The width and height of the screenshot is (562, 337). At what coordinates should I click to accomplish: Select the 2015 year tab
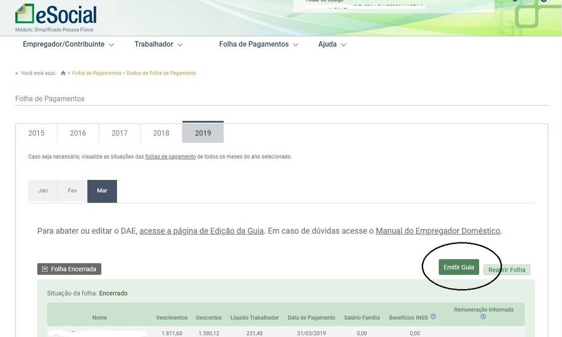36,133
